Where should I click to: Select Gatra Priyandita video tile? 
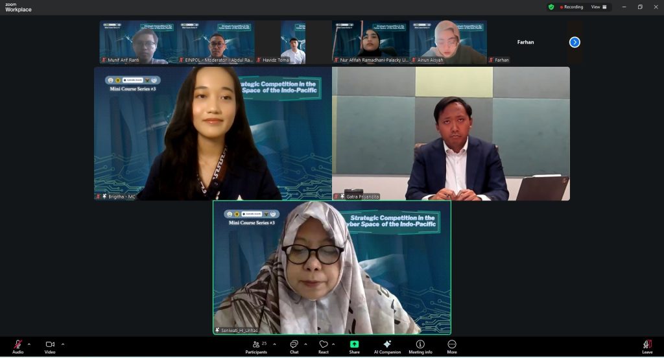coord(451,134)
